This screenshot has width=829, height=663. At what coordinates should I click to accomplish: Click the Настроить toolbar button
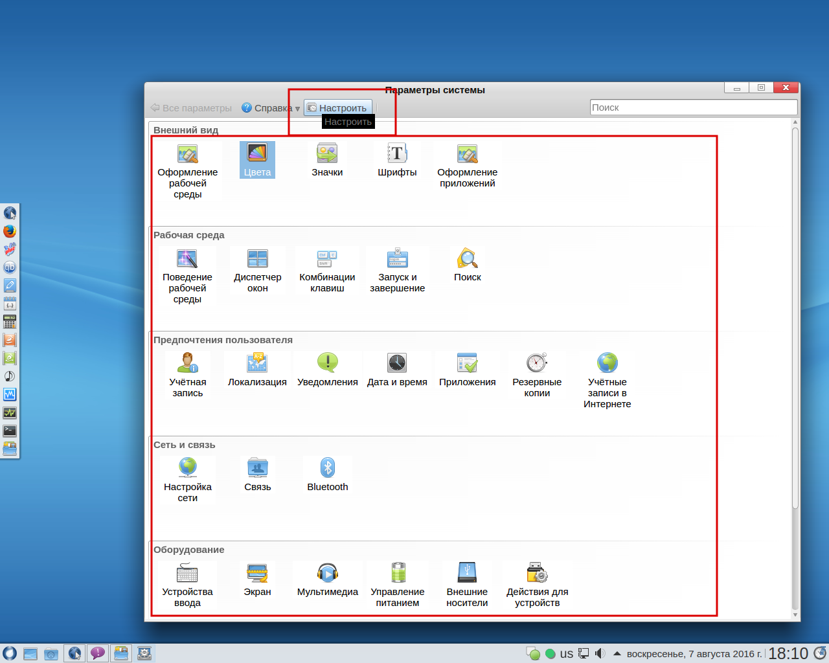point(337,108)
